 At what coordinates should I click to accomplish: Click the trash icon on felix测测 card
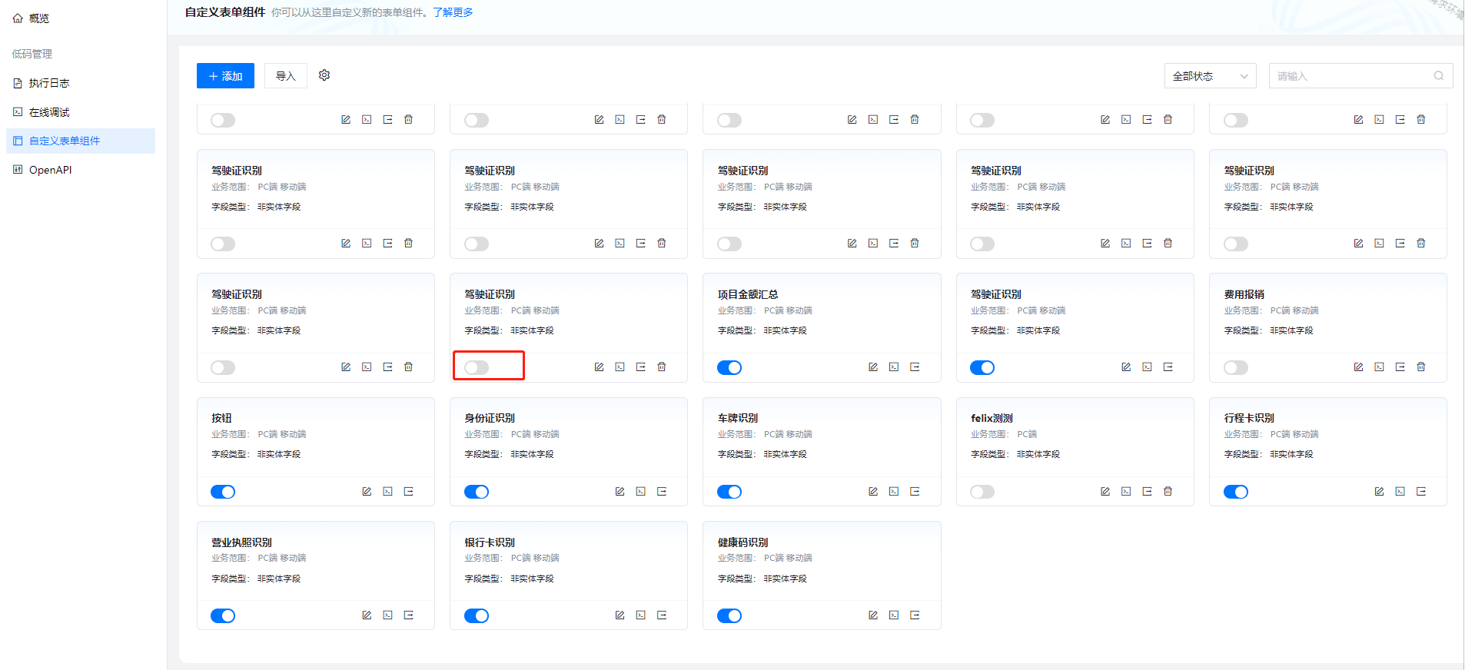click(1168, 492)
